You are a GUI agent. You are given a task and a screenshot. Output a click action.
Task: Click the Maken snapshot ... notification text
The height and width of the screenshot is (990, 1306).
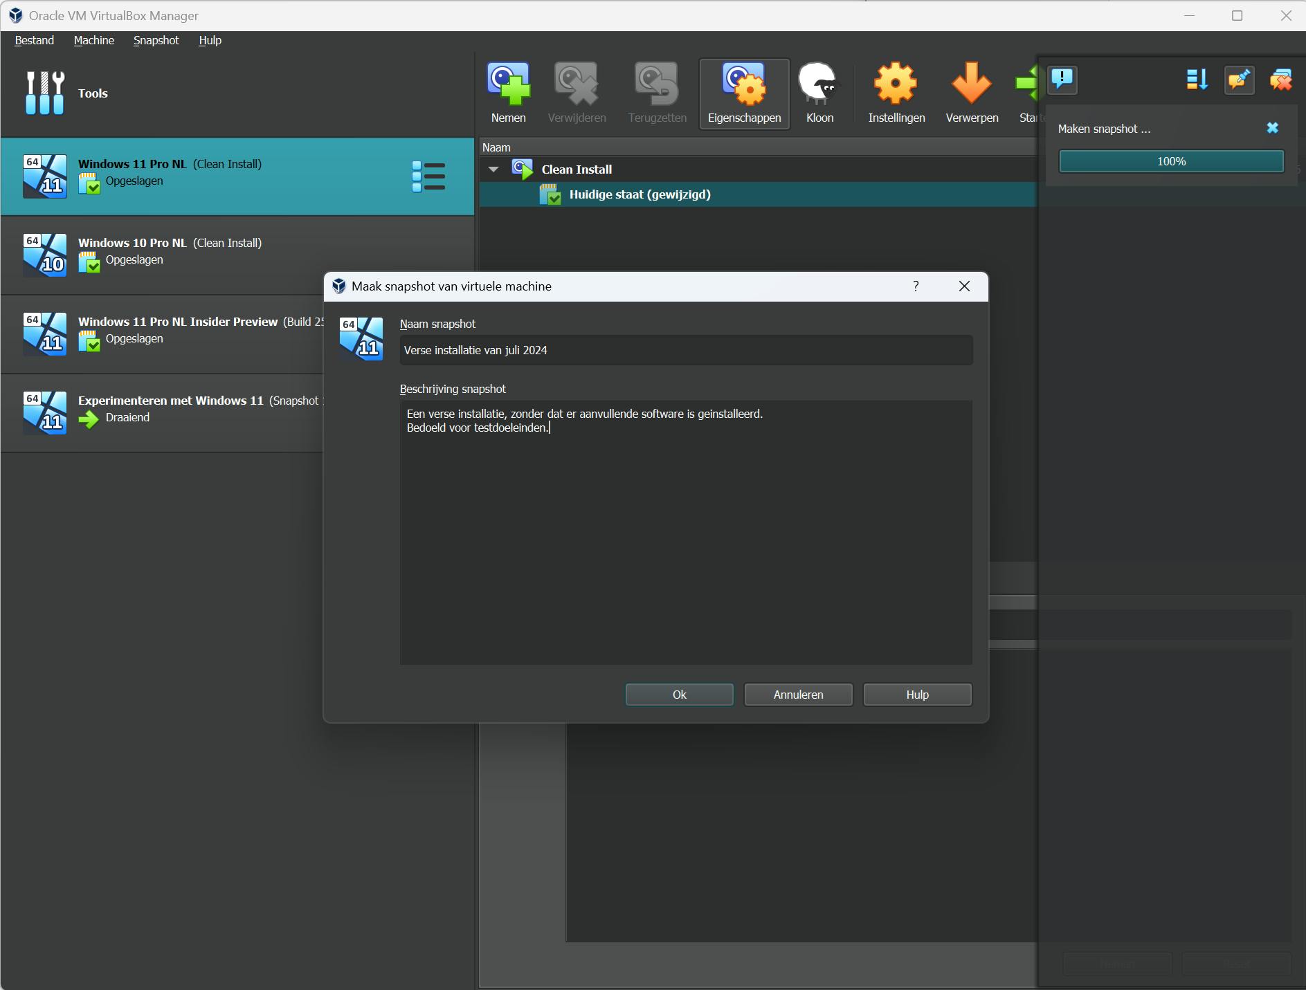[1104, 129]
